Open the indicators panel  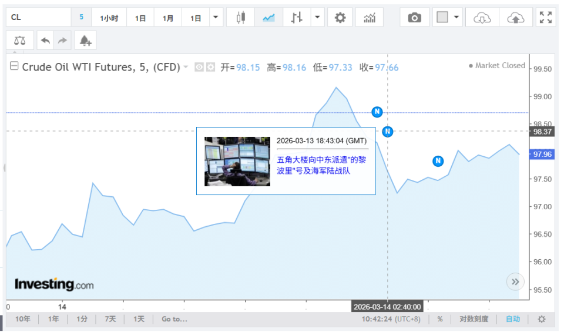370,17
